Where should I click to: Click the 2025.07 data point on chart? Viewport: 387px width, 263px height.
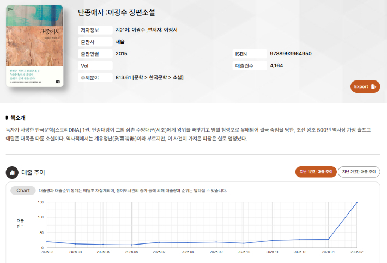click(159, 242)
